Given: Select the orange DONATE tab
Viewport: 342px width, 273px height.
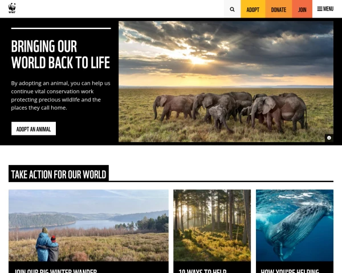Looking at the screenshot, I should (279, 9).
